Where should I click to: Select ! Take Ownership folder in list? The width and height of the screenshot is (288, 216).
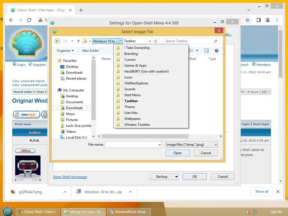pyautogui.click(x=137, y=48)
